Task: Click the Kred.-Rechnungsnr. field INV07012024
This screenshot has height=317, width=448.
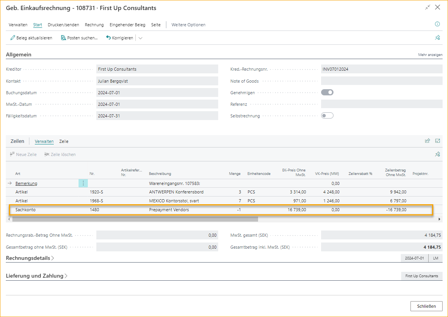Action: (381, 69)
